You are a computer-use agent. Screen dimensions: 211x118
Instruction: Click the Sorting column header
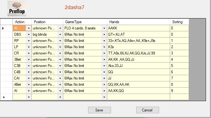click(179, 22)
